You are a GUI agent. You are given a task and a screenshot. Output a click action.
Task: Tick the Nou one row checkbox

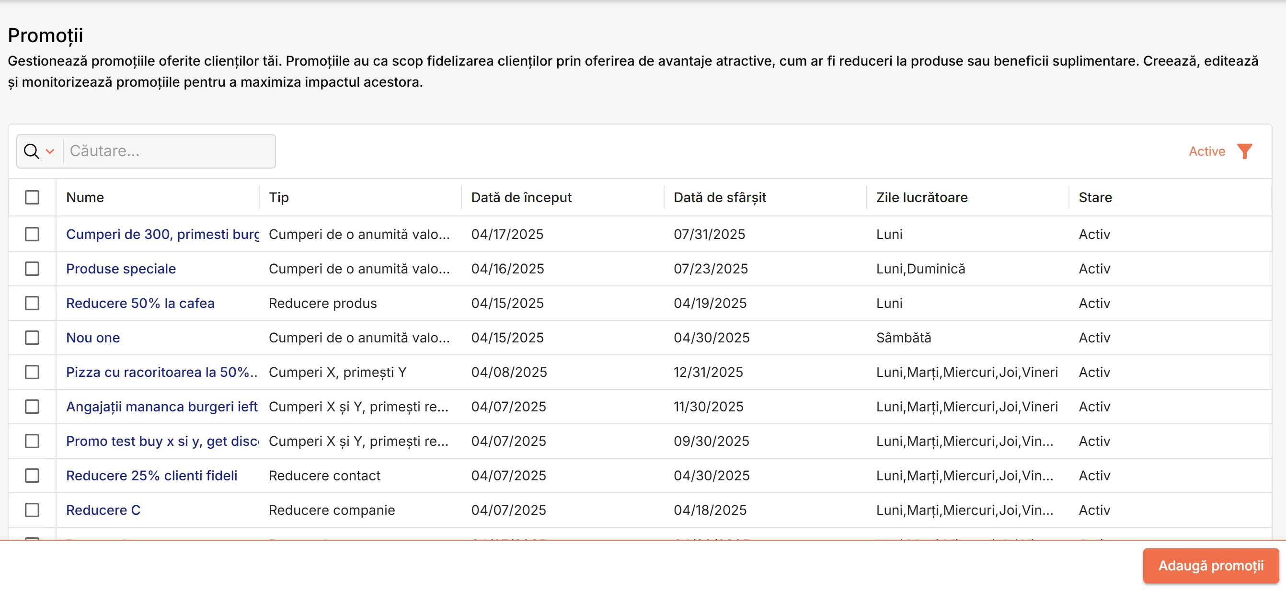pyautogui.click(x=32, y=338)
